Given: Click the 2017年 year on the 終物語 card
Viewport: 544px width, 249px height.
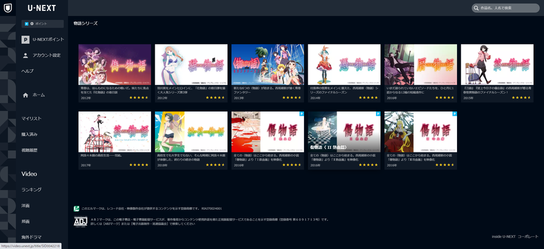Looking at the screenshot, I should tap(85, 165).
